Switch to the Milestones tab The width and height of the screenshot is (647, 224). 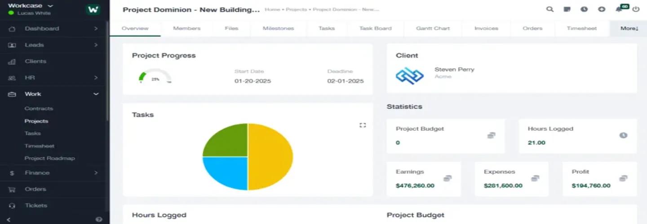point(278,28)
